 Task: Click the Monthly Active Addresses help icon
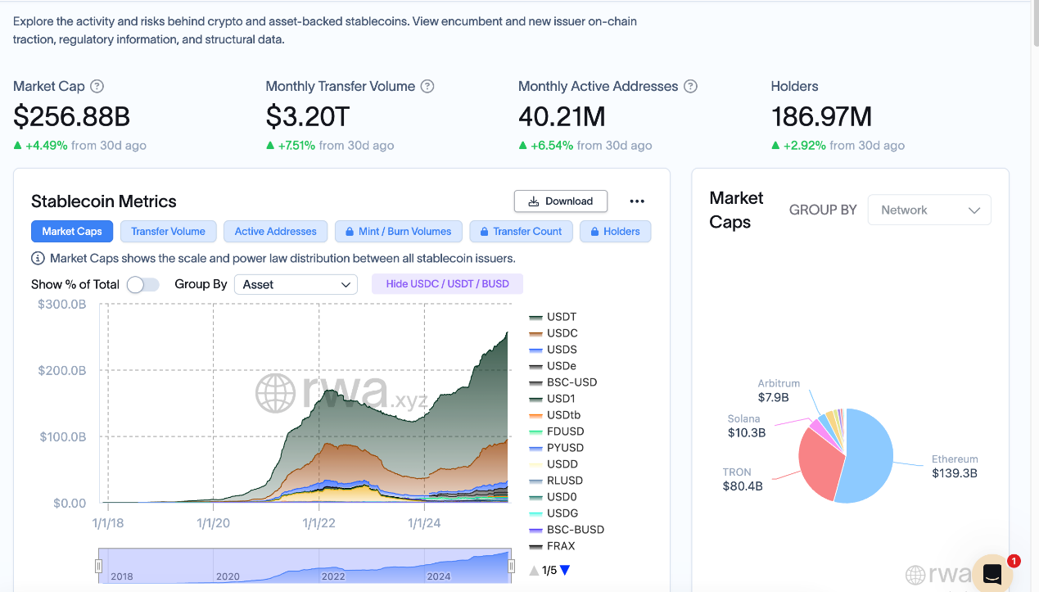(x=690, y=86)
